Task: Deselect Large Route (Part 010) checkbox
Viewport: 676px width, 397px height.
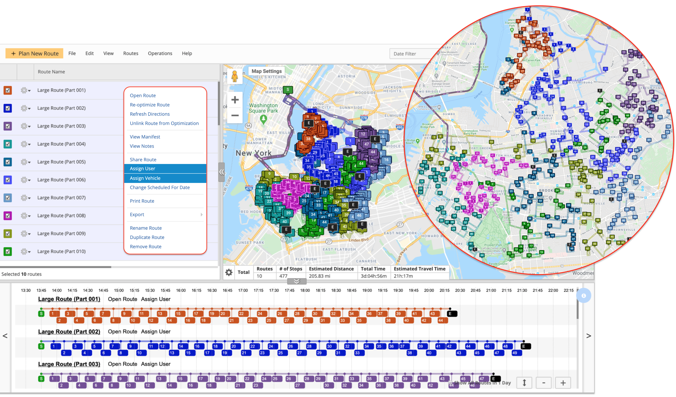Action: pyautogui.click(x=8, y=251)
